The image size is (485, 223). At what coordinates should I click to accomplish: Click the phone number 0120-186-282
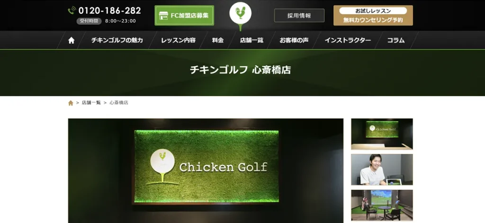(109, 10)
